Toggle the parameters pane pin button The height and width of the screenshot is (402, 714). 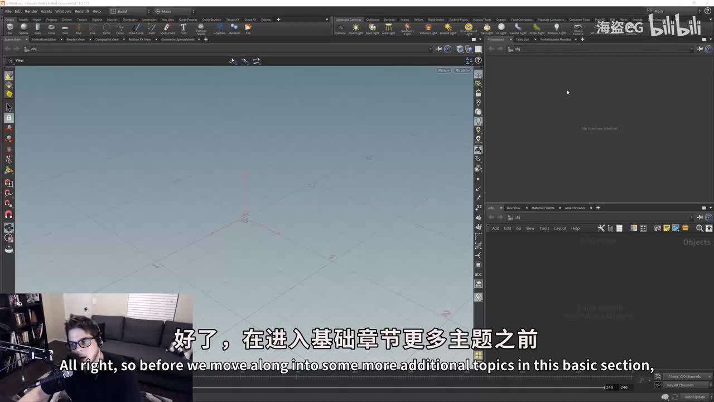700,49
